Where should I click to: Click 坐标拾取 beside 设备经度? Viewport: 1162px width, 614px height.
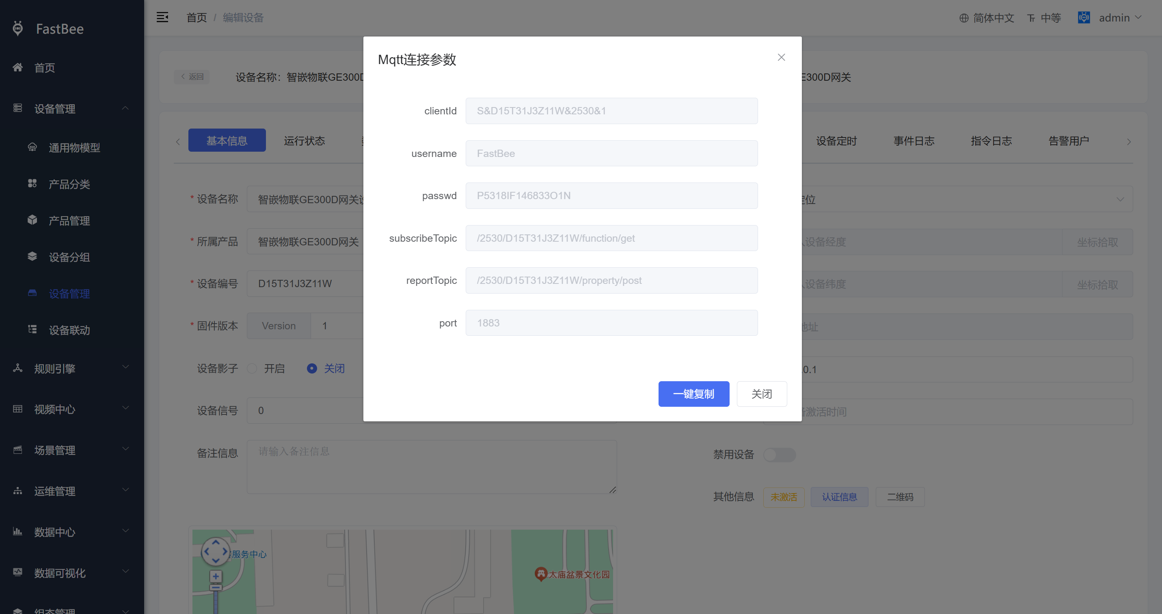click(x=1097, y=243)
